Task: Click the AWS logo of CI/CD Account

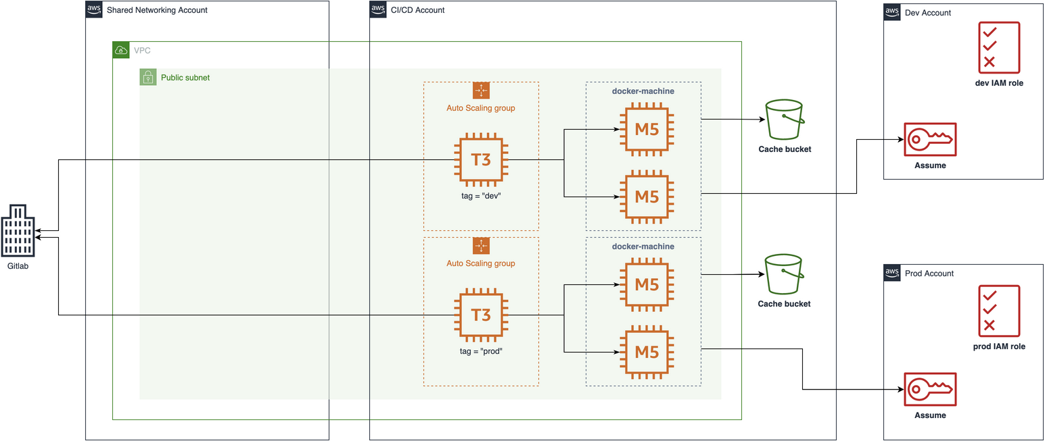Action: tap(378, 9)
